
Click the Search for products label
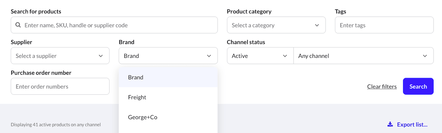pos(36,11)
